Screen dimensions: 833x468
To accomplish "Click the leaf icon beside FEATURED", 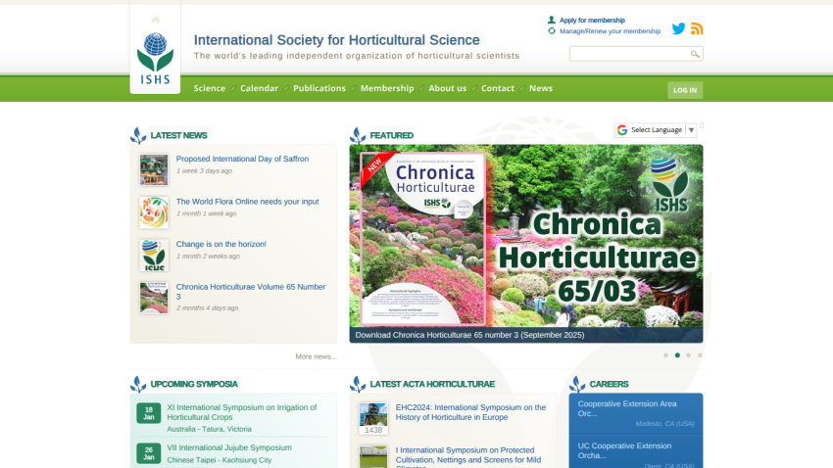I will click(358, 135).
